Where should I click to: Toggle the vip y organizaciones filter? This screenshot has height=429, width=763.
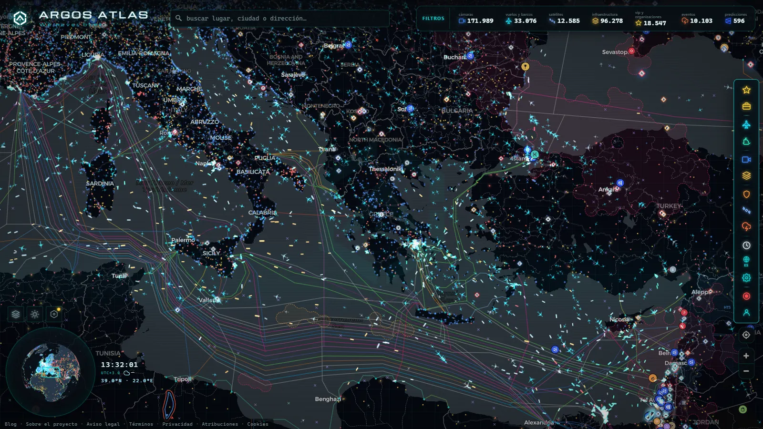pos(651,19)
